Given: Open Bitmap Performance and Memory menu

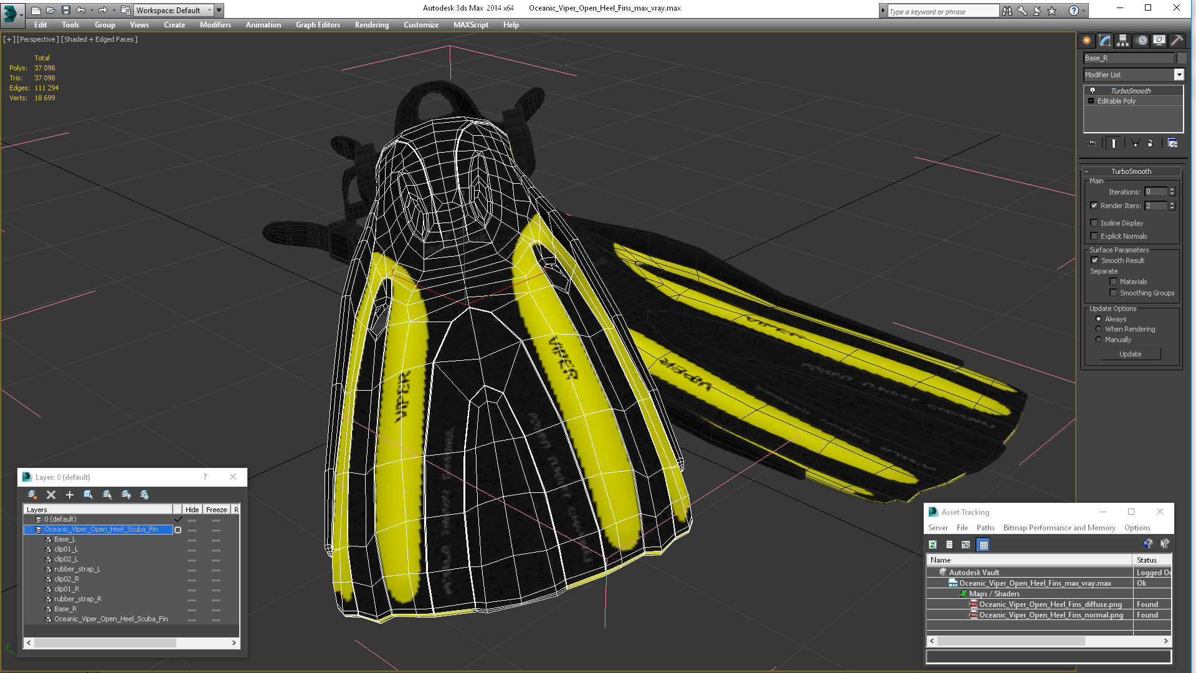Looking at the screenshot, I should (x=1059, y=528).
